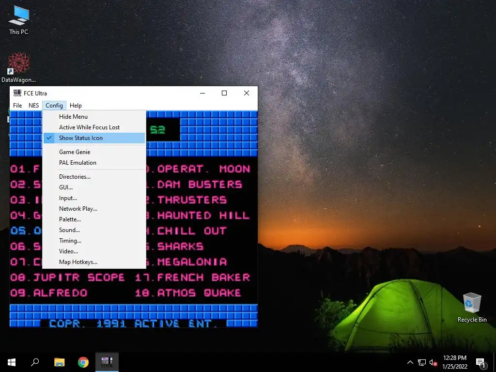Viewport: 496px width, 372px height.
Task: Click game entry 08.JUPITR SCOPE
Action: 67,278
